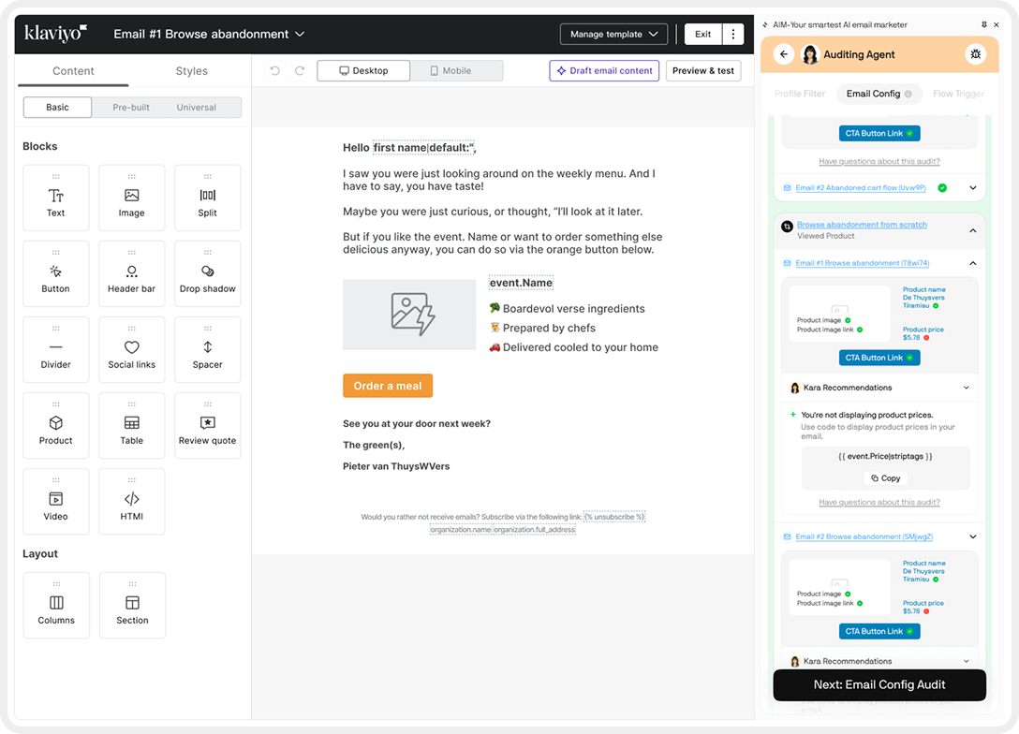Click the back arrow in Auditing Agent
The image size is (1019, 734).
784,54
